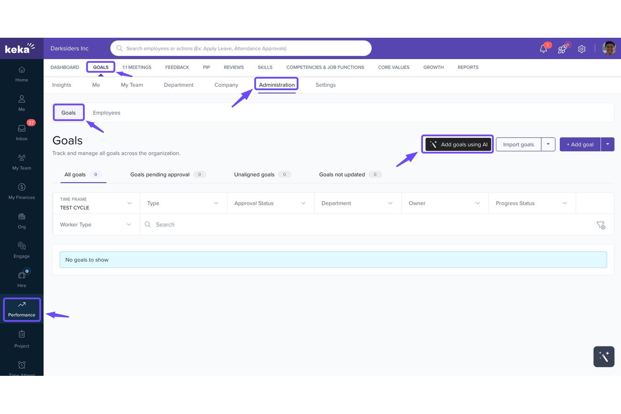621x414 pixels.
Task: Open the Time Frame TEST CYCLE dropdown
Action: [x=96, y=203]
